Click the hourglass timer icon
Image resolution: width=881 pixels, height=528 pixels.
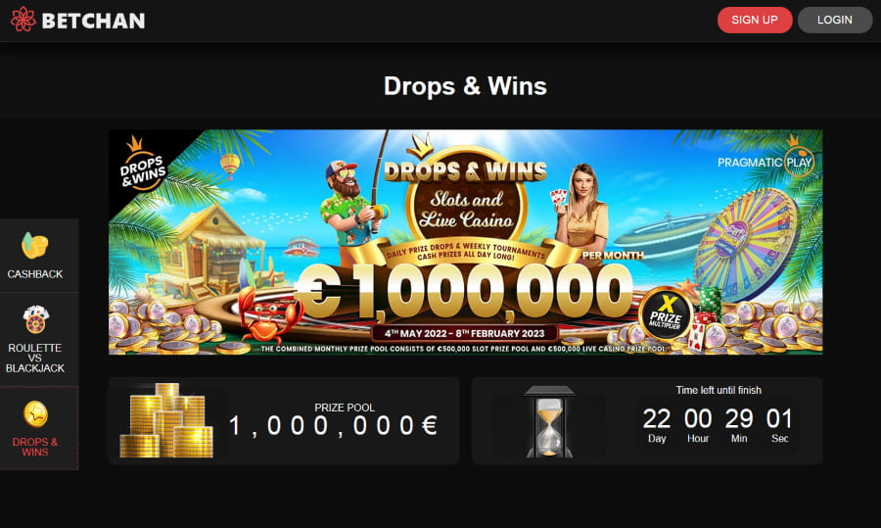549,421
